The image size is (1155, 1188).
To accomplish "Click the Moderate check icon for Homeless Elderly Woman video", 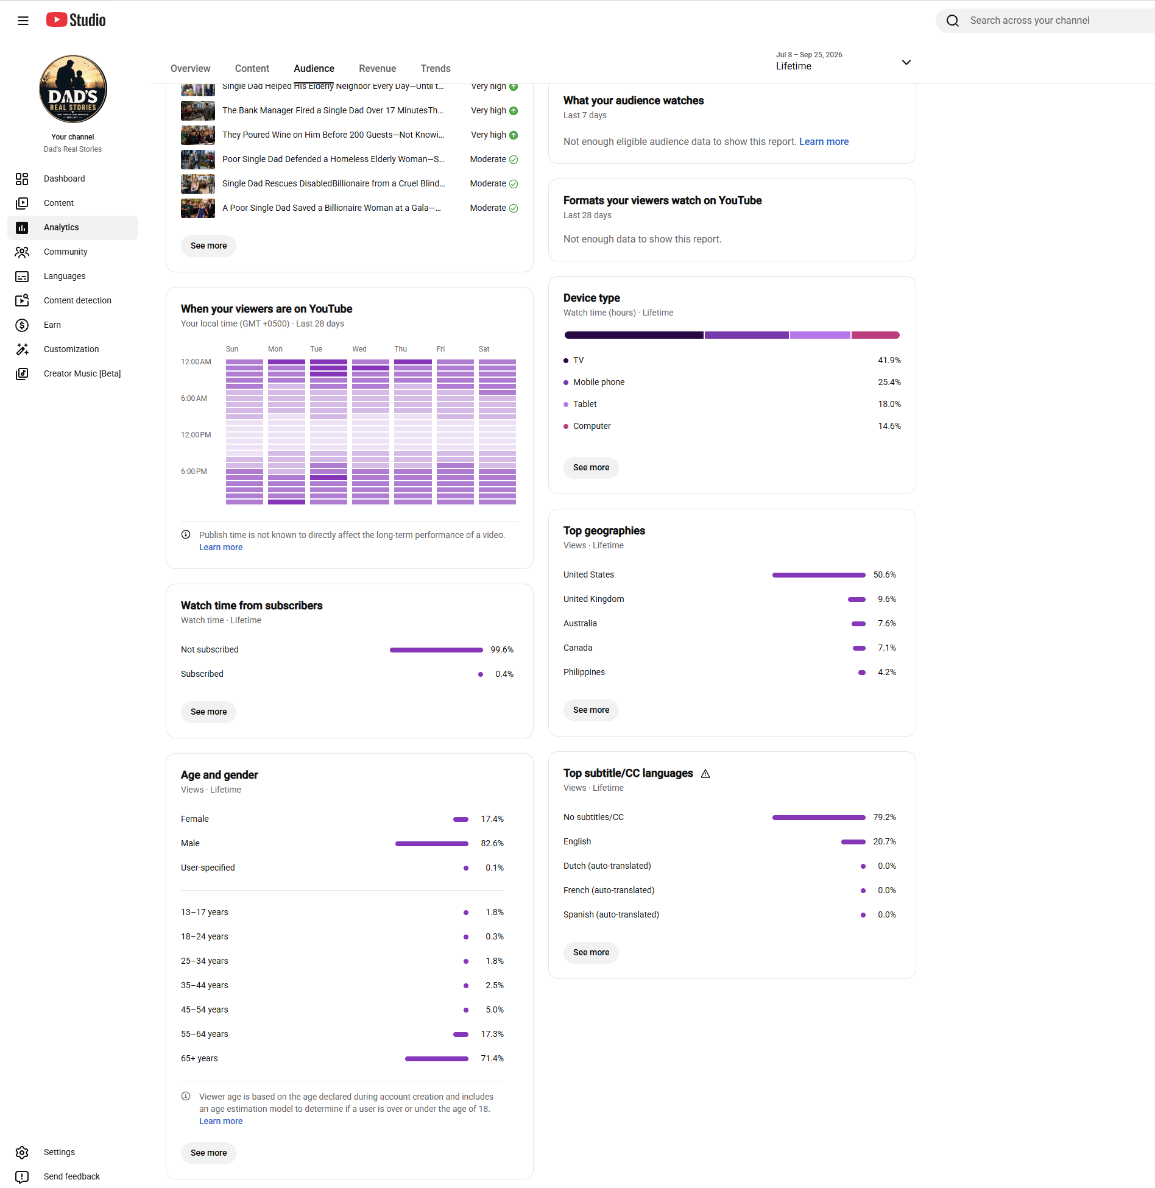I will pyautogui.click(x=514, y=160).
